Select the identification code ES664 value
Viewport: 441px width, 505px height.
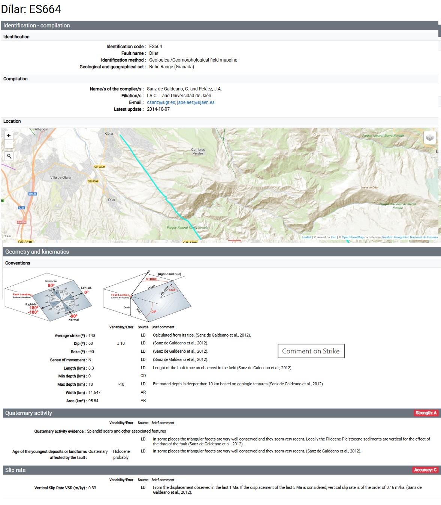[x=155, y=47]
